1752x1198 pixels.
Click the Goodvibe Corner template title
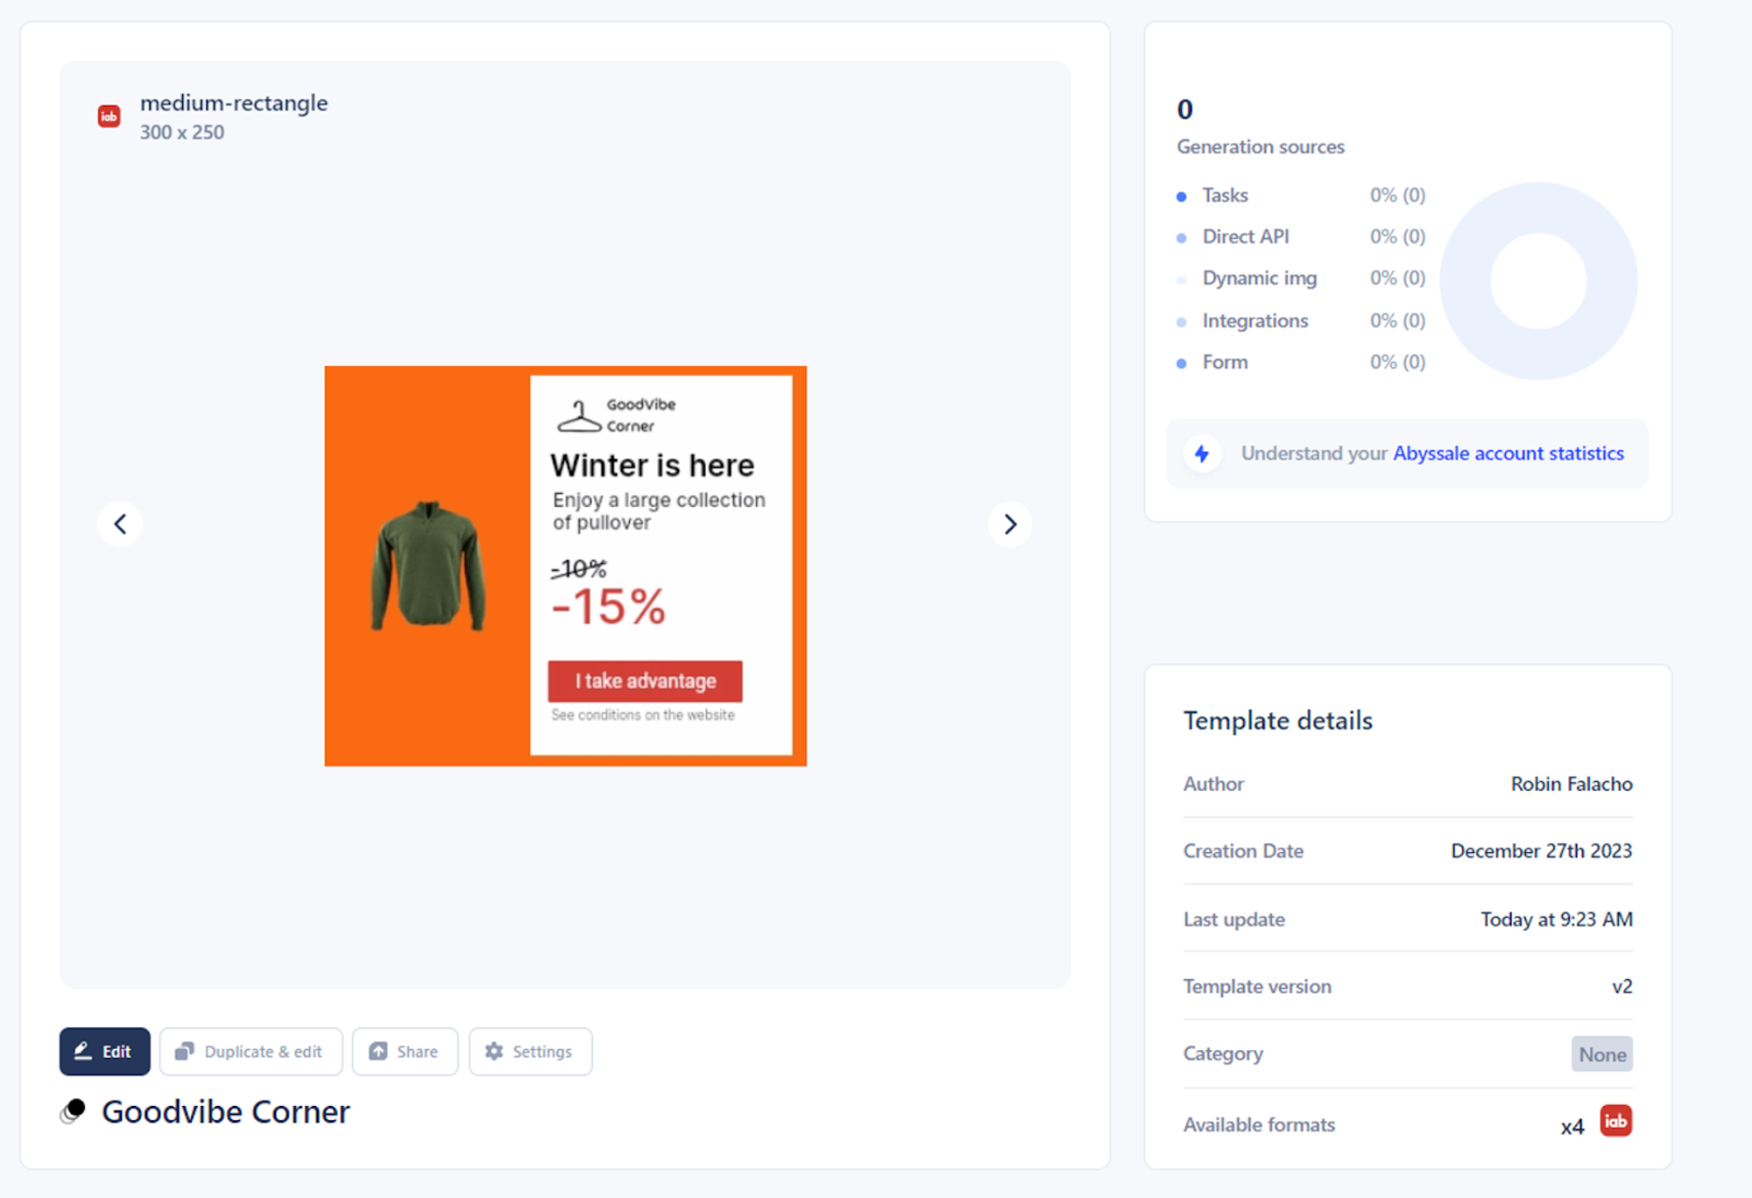click(x=226, y=1111)
